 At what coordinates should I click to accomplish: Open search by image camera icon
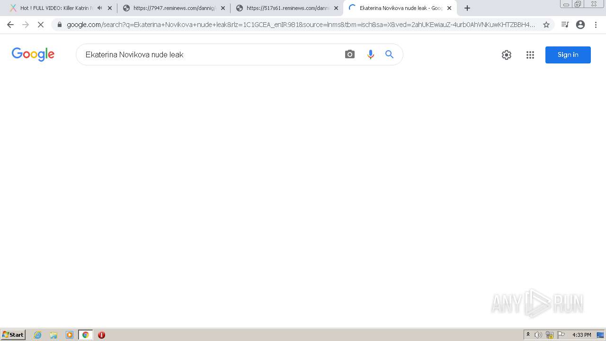click(x=350, y=54)
